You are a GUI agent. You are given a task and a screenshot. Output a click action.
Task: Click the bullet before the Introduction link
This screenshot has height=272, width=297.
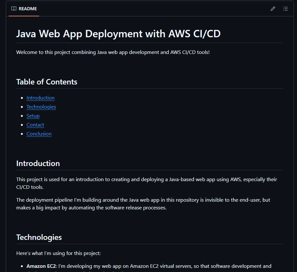pyautogui.click(x=22, y=98)
